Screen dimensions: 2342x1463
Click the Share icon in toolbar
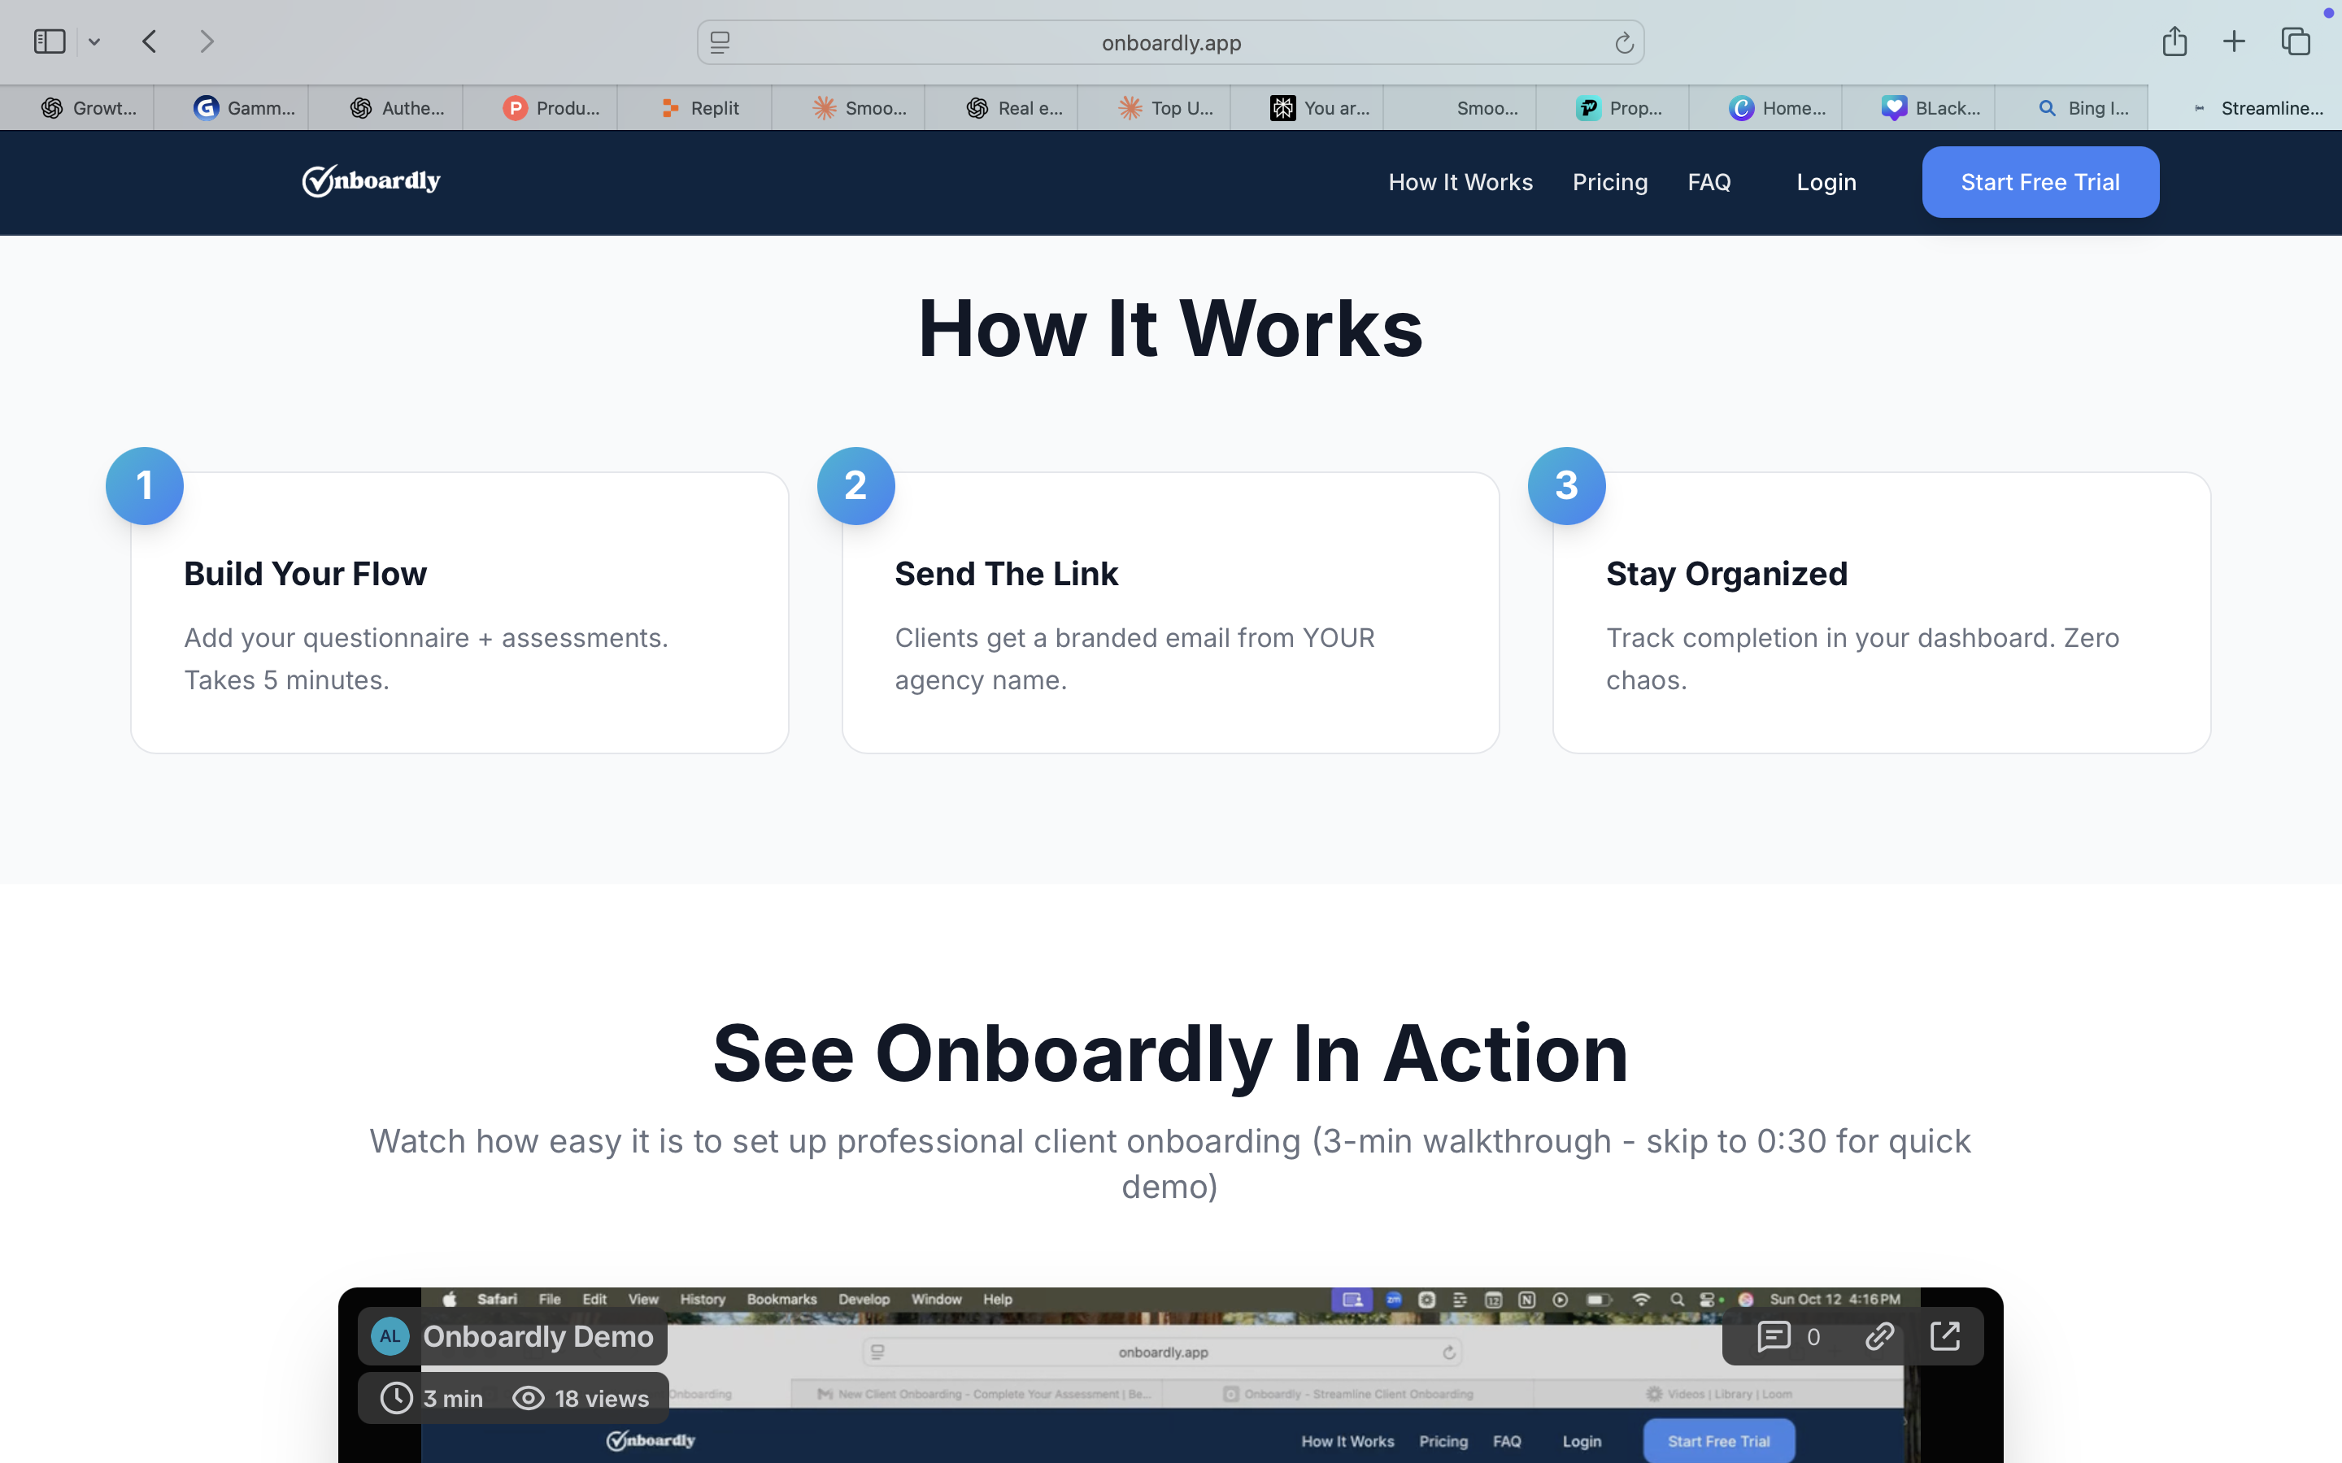pos(2174,41)
